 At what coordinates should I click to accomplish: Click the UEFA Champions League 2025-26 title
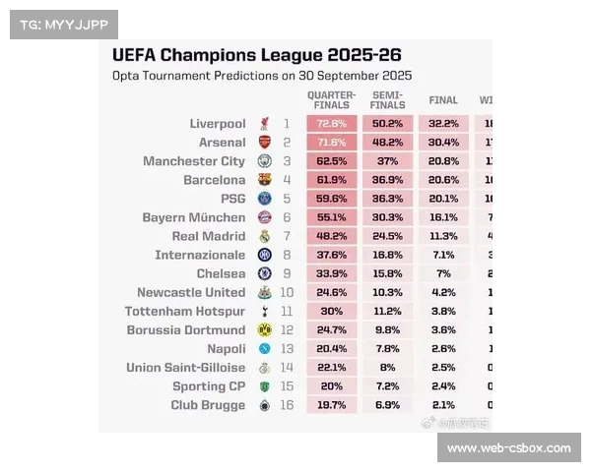257,55
